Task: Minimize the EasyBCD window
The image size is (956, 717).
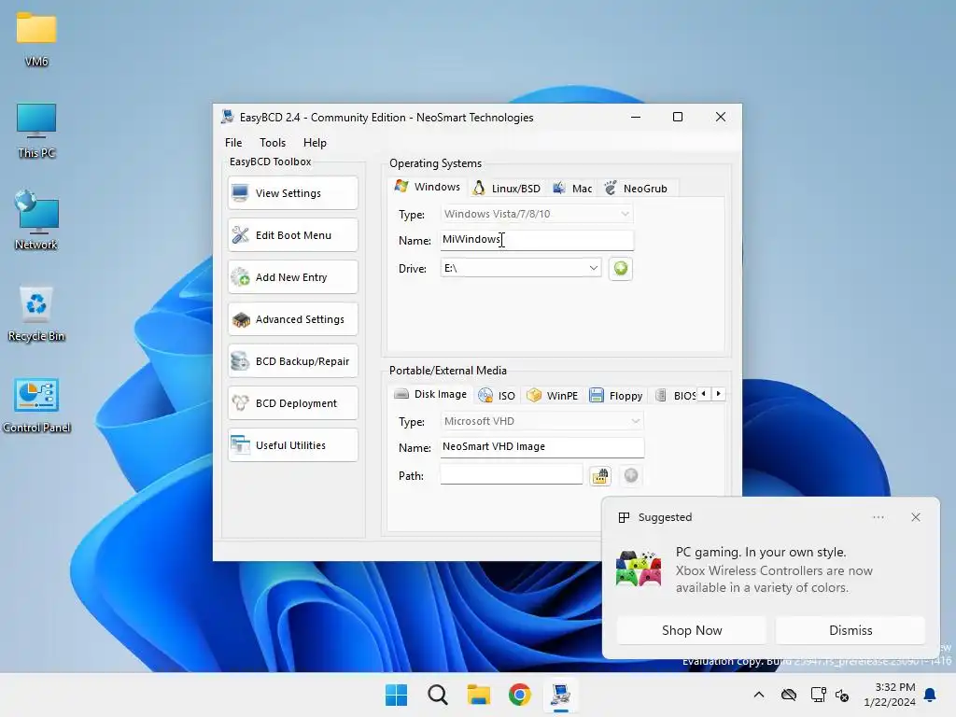Action: [636, 117]
